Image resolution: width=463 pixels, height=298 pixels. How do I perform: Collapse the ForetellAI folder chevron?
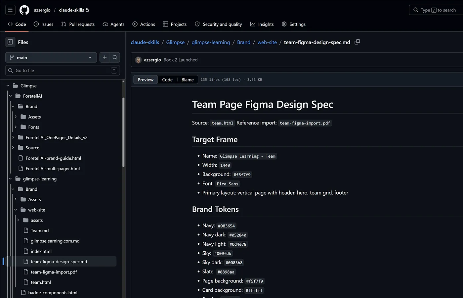[11, 96]
